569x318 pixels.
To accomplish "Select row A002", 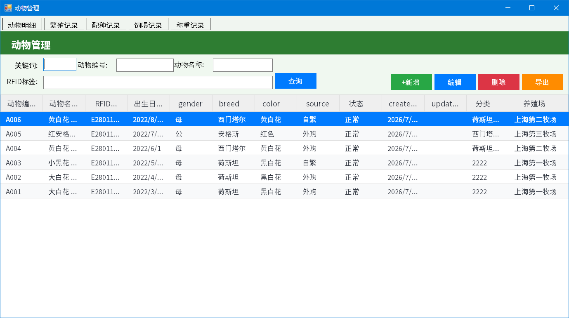I will point(284,177).
